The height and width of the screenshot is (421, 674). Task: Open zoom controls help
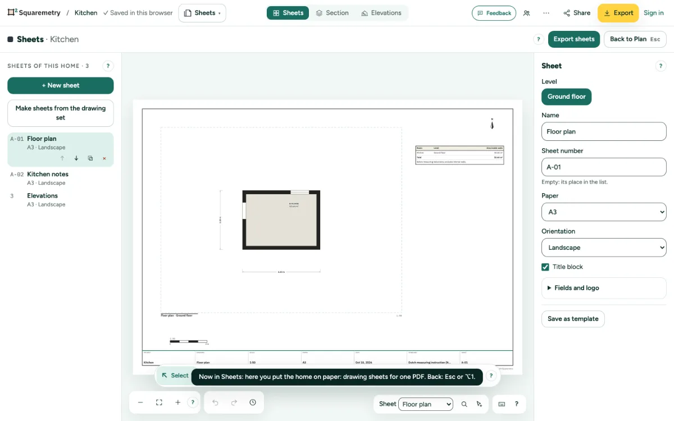[193, 402]
